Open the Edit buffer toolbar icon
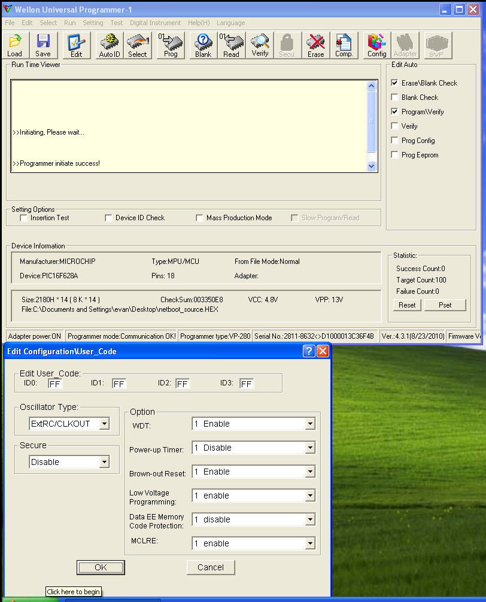Viewport: 486px width, 602px height. pyautogui.click(x=77, y=45)
